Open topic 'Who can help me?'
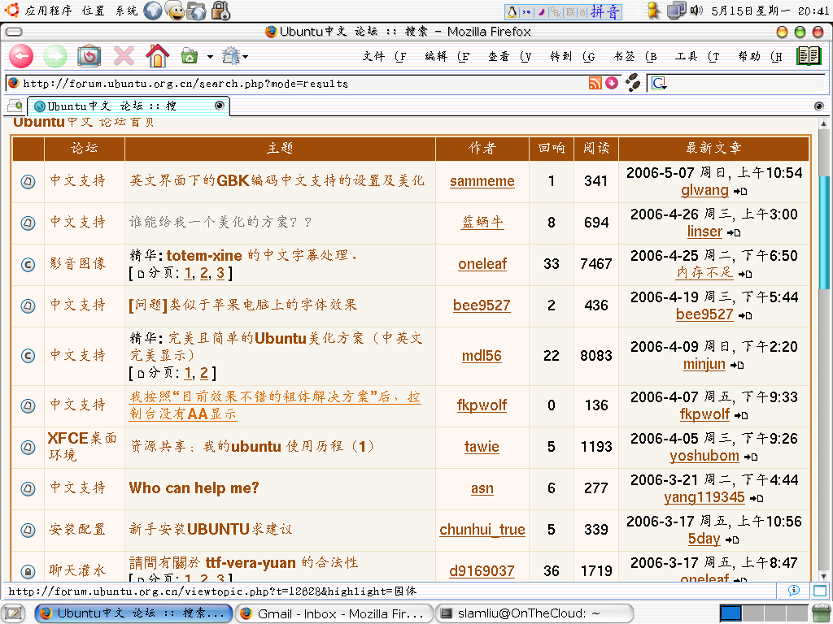 tap(194, 488)
